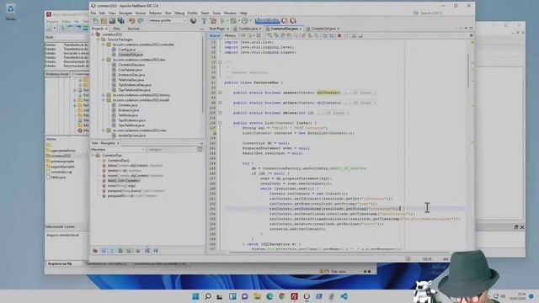Open FileZilla from the Windows taskbar
Image resolution: width=539 pixels, height=303 pixels.
[294, 296]
